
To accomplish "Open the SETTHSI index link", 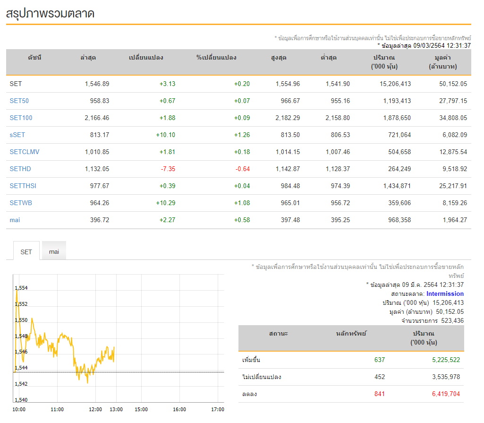I will [23, 186].
